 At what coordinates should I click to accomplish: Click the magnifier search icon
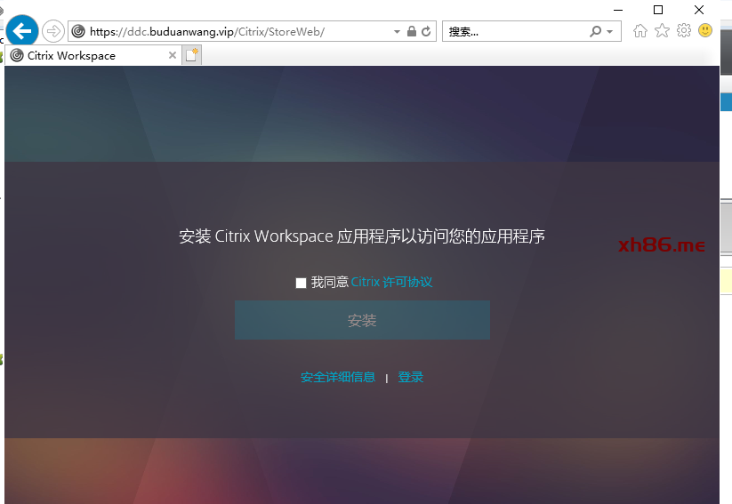(x=595, y=31)
